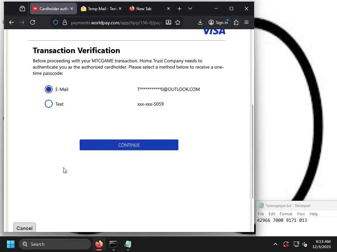Open Notepad Format menu
Screen dimensions: 337x252
(x=286, y=214)
